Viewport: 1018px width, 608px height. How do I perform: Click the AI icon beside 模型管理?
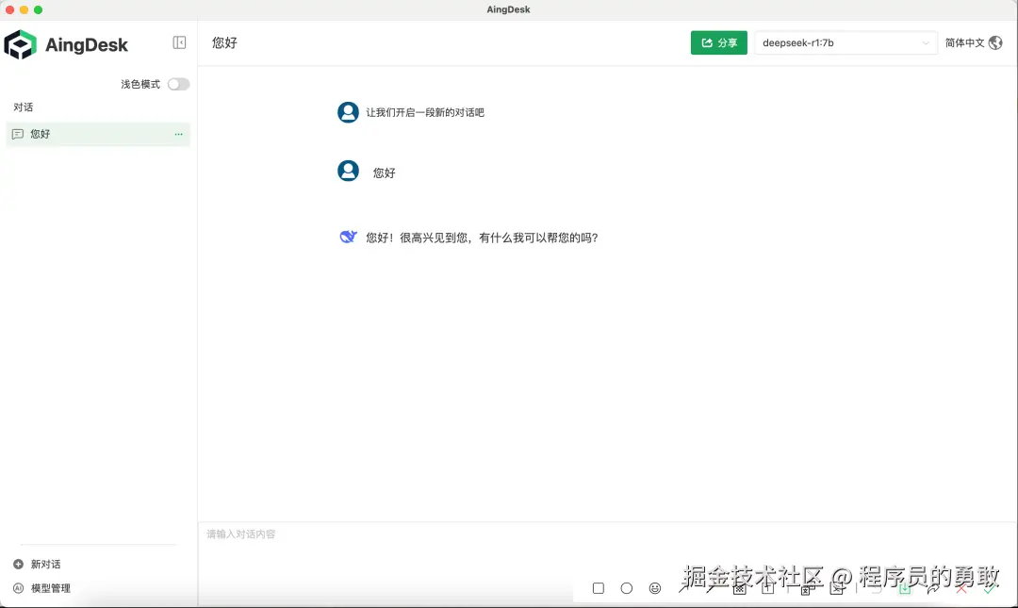(18, 588)
